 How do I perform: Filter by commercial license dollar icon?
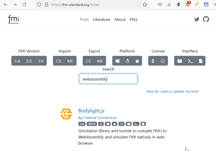tap(153, 61)
